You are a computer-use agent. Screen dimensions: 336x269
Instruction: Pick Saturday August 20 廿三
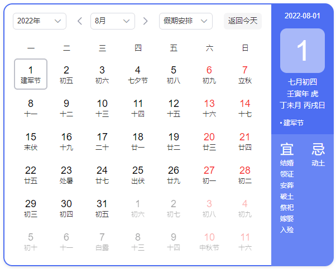coord(209,141)
